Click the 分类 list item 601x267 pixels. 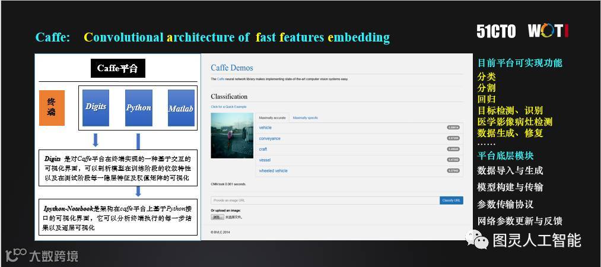tap(486, 77)
